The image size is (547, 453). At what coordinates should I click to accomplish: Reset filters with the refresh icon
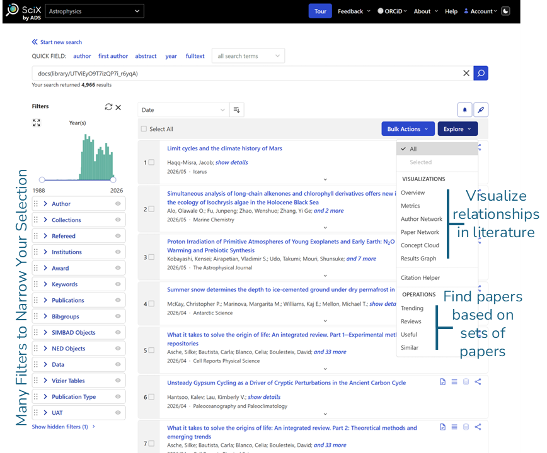(x=108, y=107)
